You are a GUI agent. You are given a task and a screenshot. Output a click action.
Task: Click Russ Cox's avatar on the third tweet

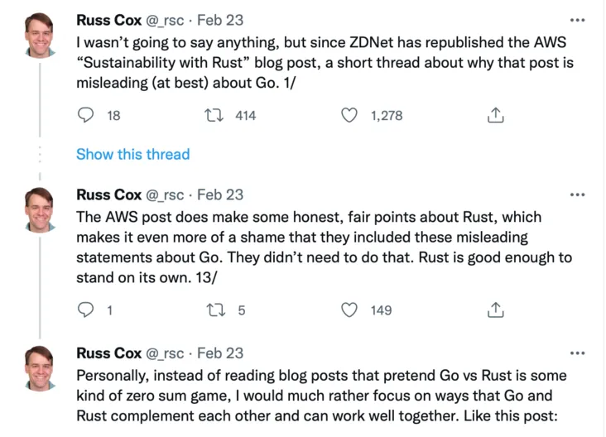click(39, 368)
